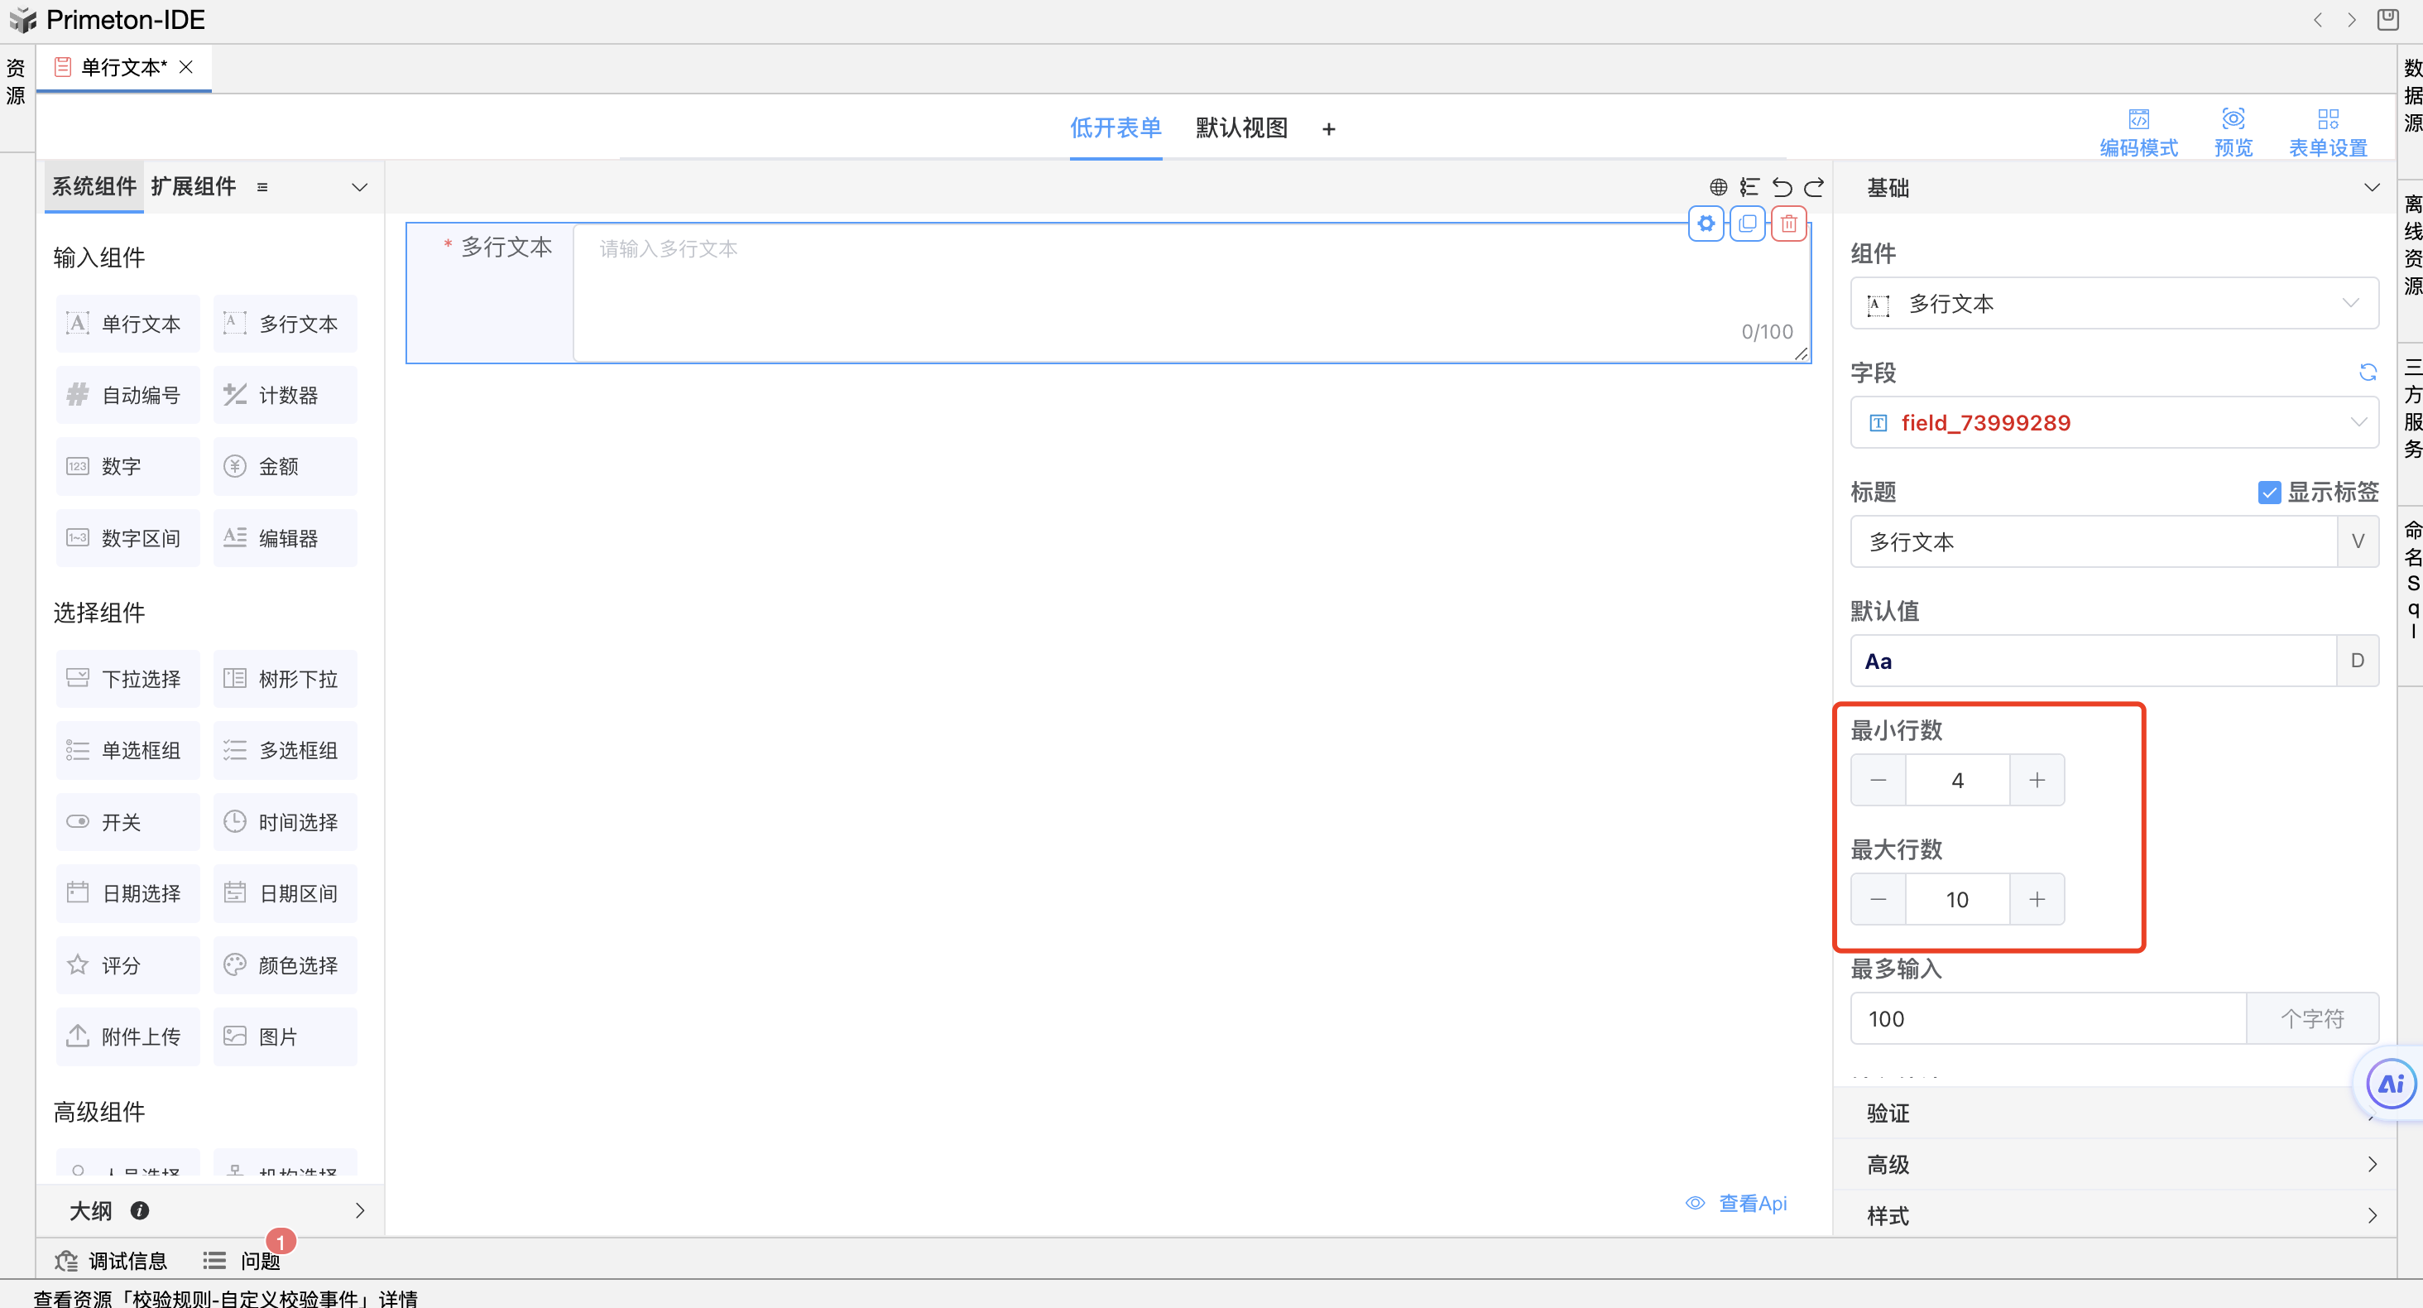Screen dimensions: 2423x1308
Task: Switch to 默认视图 tab
Action: (x=1240, y=128)
